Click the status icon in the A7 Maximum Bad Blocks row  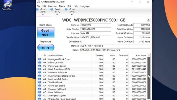pos(40,76)
